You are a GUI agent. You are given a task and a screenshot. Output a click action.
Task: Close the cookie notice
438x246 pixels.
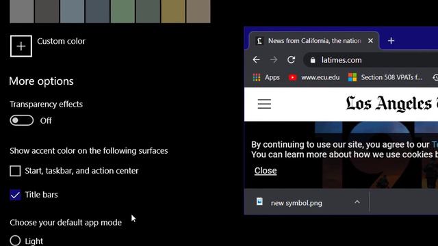click(266, 171)
